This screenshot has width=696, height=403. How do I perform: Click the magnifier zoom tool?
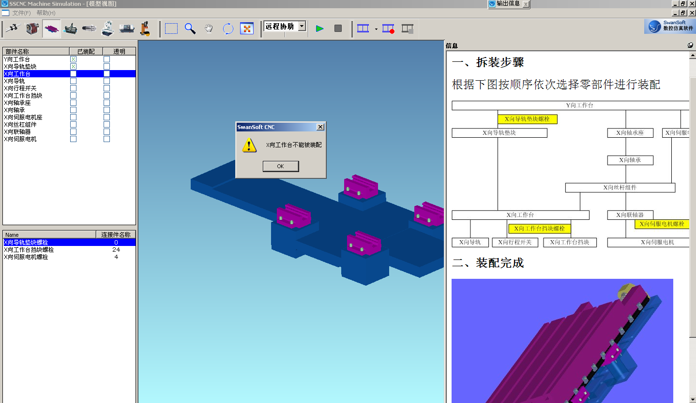(190, 29)
